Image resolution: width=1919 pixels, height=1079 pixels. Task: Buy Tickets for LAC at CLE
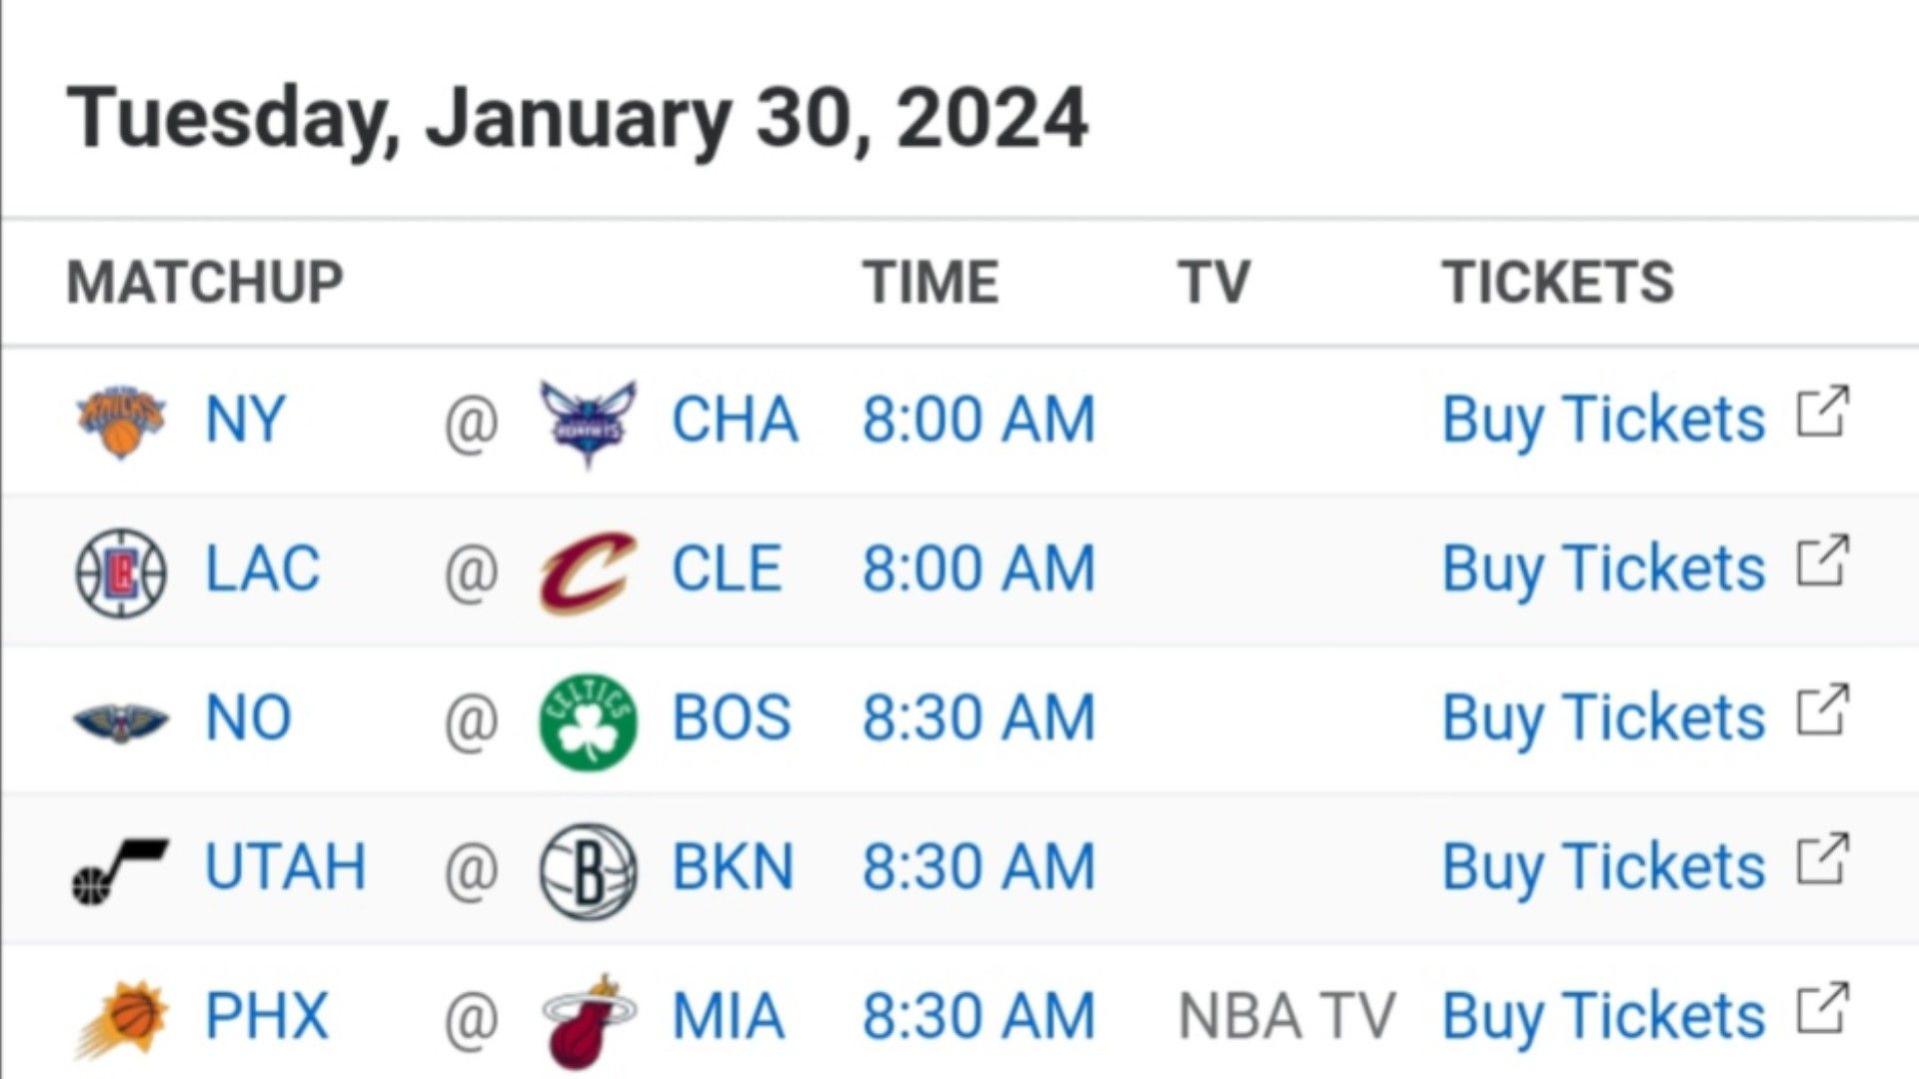pyautogui.click(x=1603, y=569)
